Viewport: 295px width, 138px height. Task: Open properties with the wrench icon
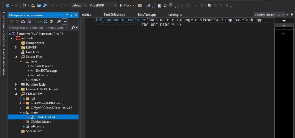pyautogui.click(x=59, y=21)
